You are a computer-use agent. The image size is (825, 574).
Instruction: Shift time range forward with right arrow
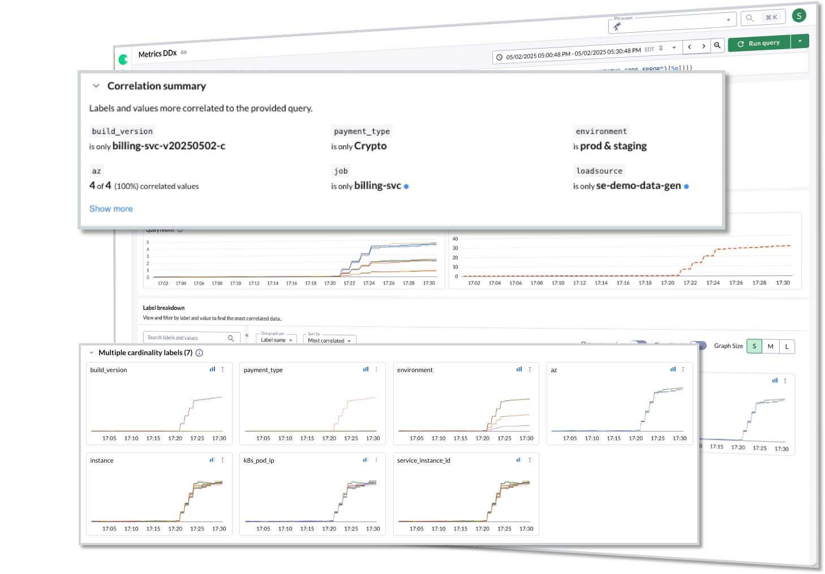[x=703, y=46]
